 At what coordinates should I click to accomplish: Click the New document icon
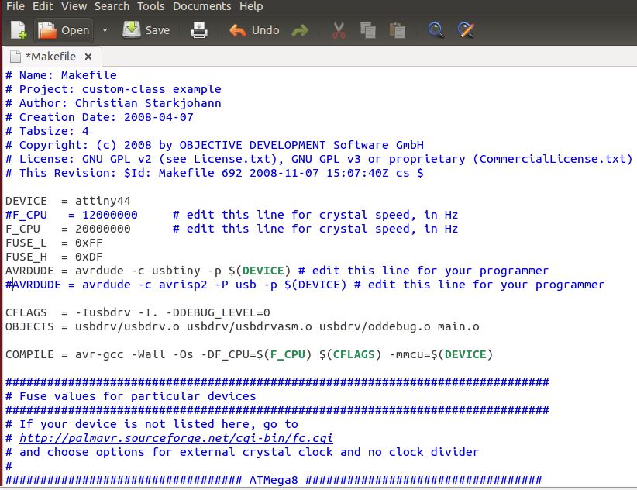click(19, 30)
